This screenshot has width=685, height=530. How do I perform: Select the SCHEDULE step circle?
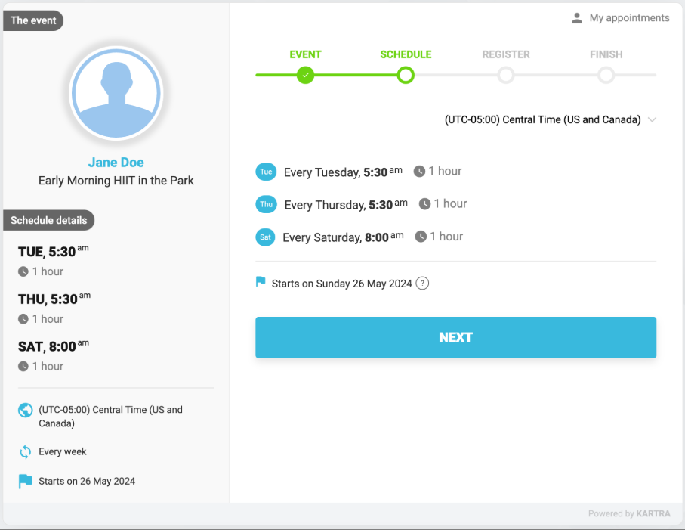point(406,75)
